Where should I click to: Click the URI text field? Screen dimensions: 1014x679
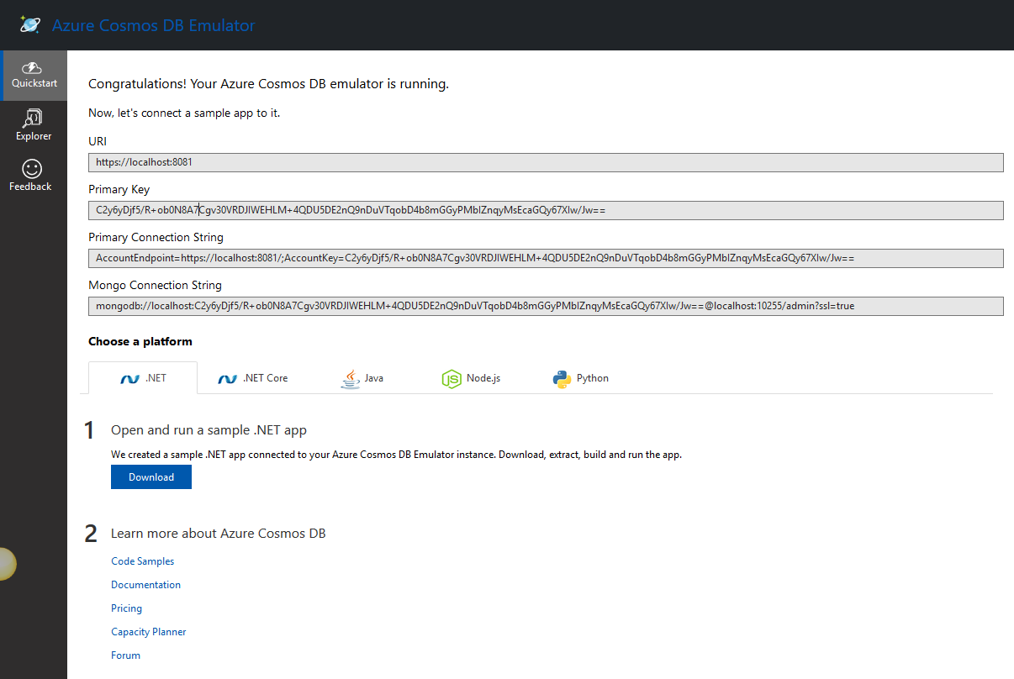click(x=545, y=162)
